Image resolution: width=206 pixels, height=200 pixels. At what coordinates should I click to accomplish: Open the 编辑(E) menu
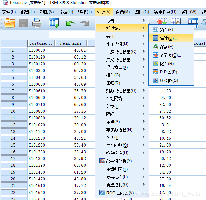click(28, 12)
